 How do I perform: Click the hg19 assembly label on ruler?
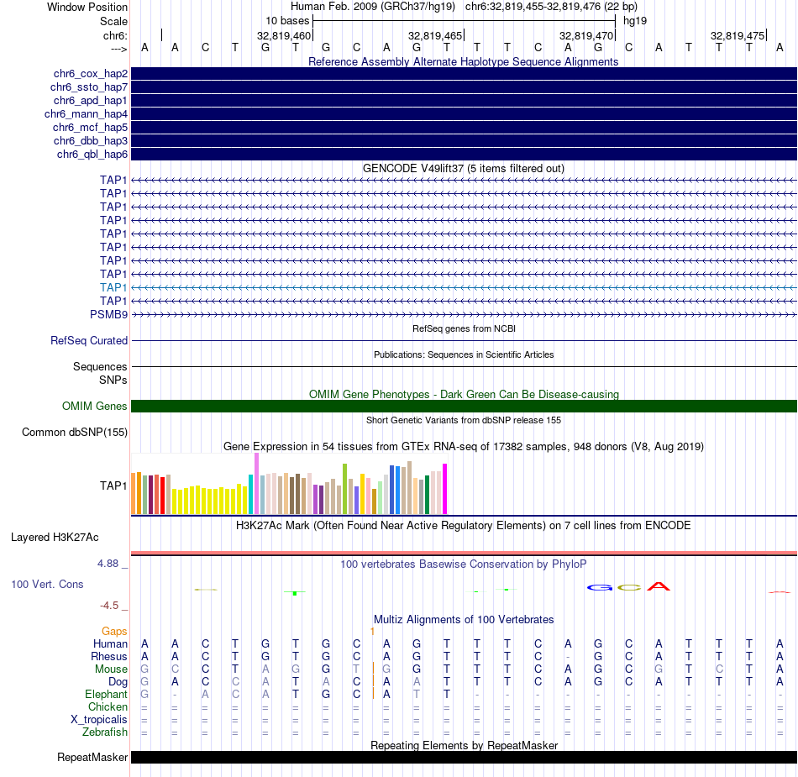click(635, 21)
